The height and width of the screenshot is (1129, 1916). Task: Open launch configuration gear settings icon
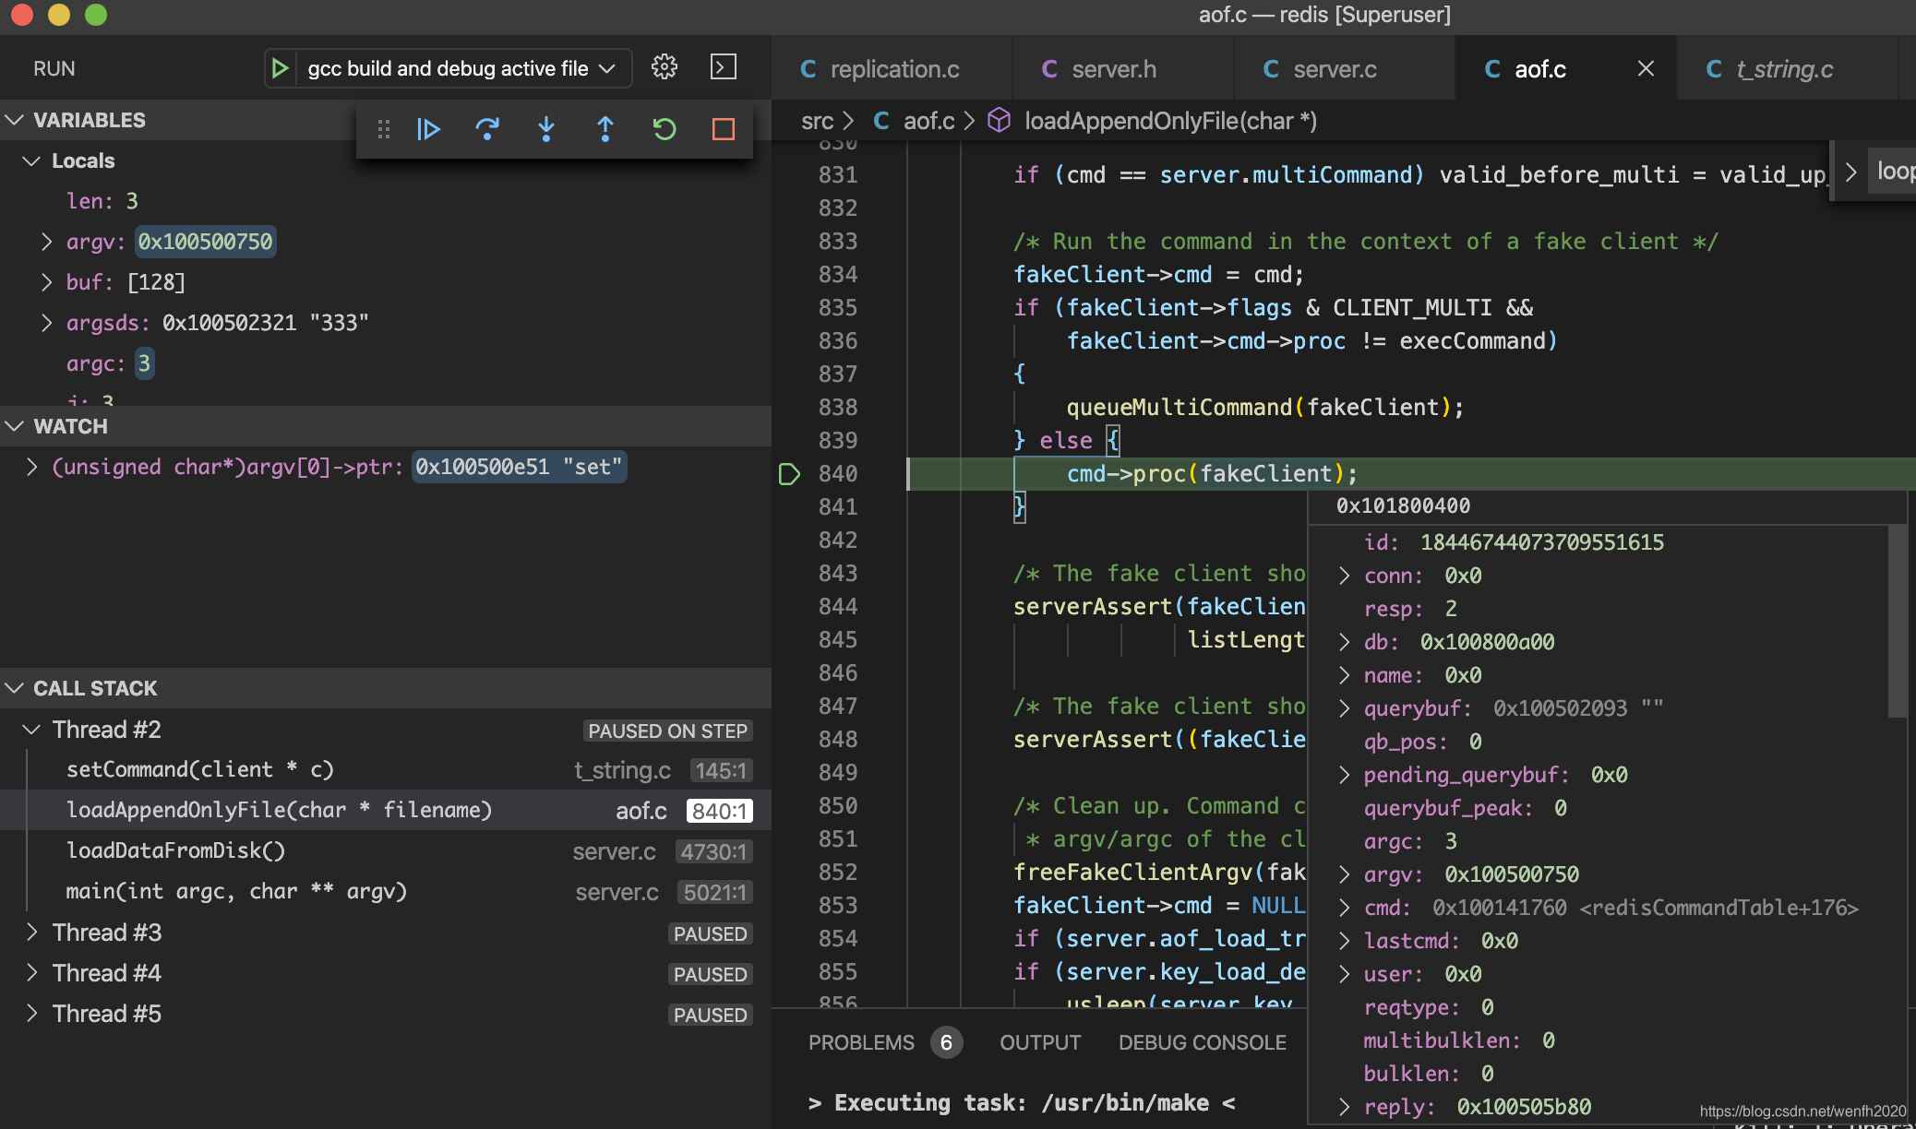[664, 67]
